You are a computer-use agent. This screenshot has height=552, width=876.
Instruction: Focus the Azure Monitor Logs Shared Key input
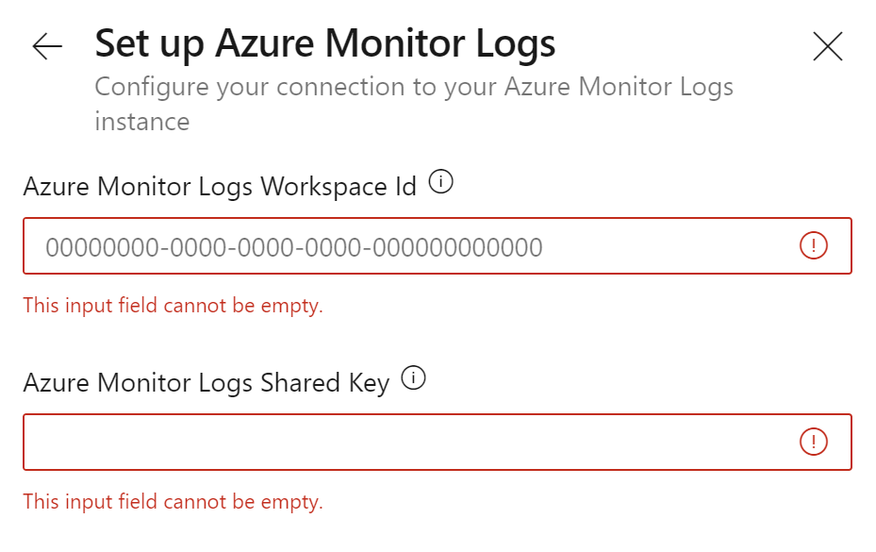(438, 442)
